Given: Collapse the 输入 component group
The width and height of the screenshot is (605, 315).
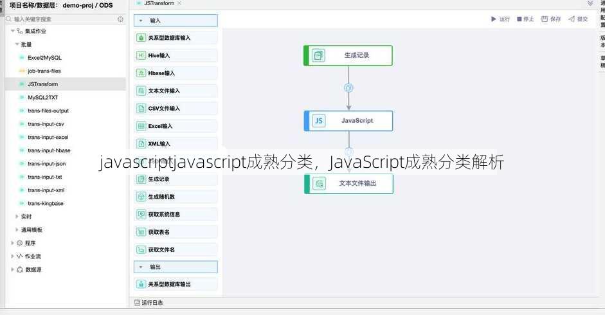Looking at the screenshot, I should click(x=141, y=21).
